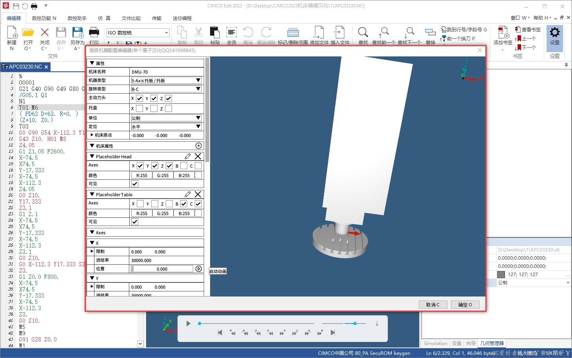Open the 数控功能 N ribbon tab

click(44, 18)
